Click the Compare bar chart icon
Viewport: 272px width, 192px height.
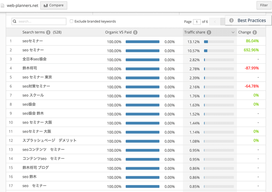45,5
